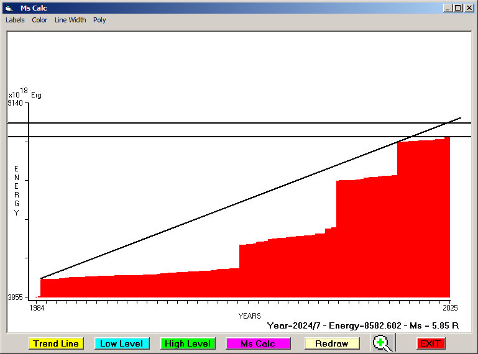The image size is (478, 354).
Task: Click the red EXIT button
Action: 430,343
